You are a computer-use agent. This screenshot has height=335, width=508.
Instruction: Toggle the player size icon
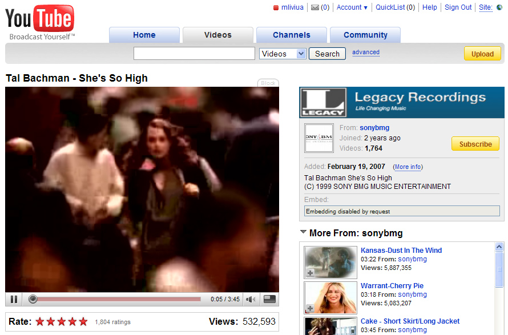coord(269,299)
